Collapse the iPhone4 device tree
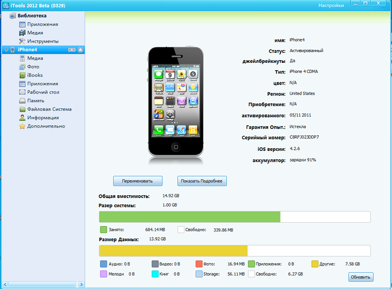 (6, 50)
